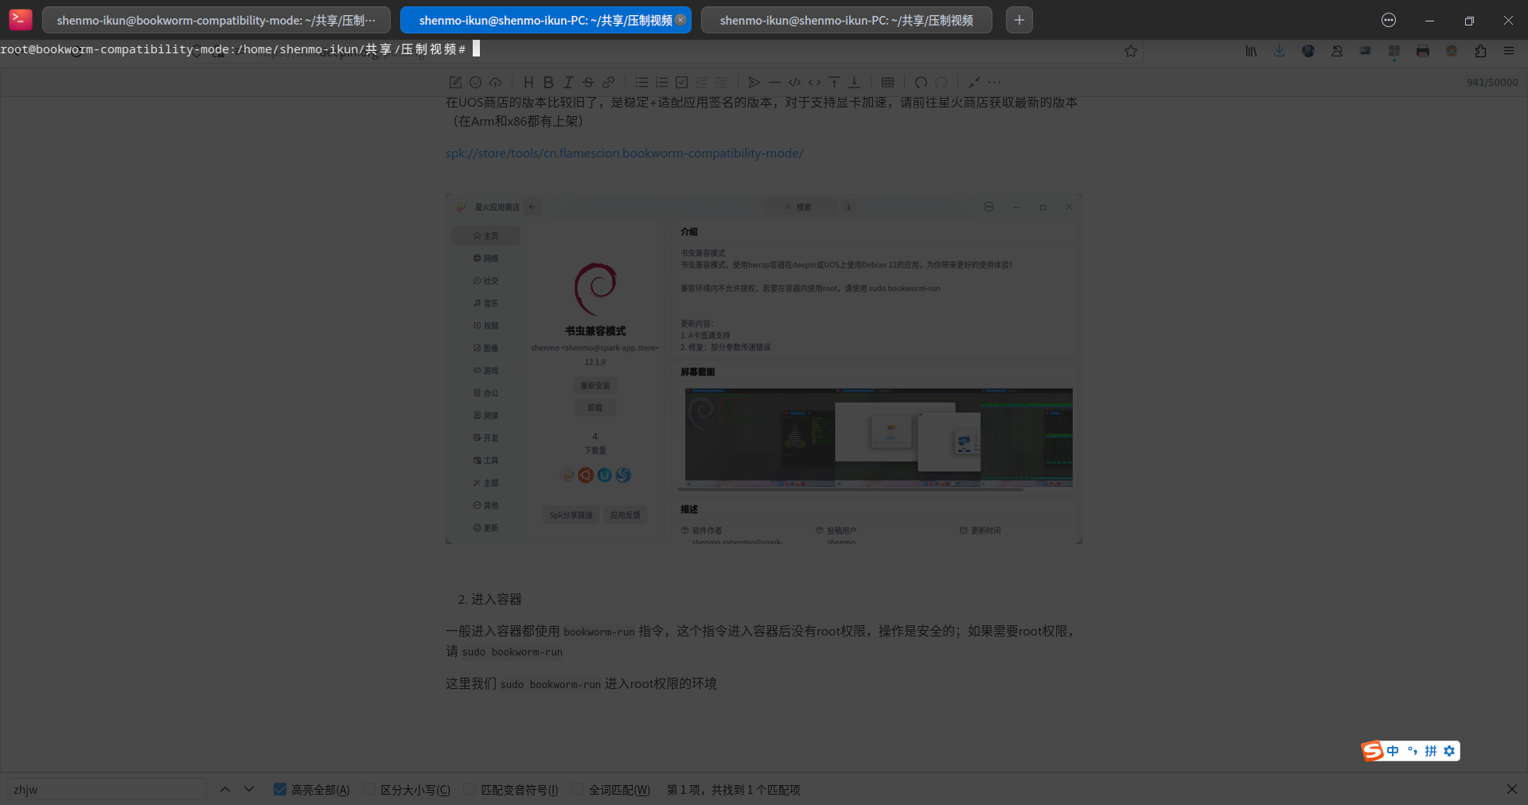The image size is (1528, 805).
Task: Insert a numbered ordered list
Action: pyautogui.click(x=661, y=82)
